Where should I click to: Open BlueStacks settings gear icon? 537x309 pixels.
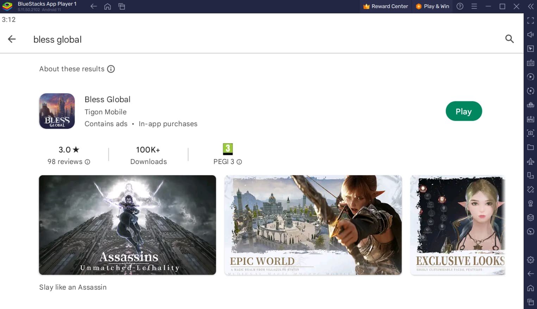click(x=530, y=260)
